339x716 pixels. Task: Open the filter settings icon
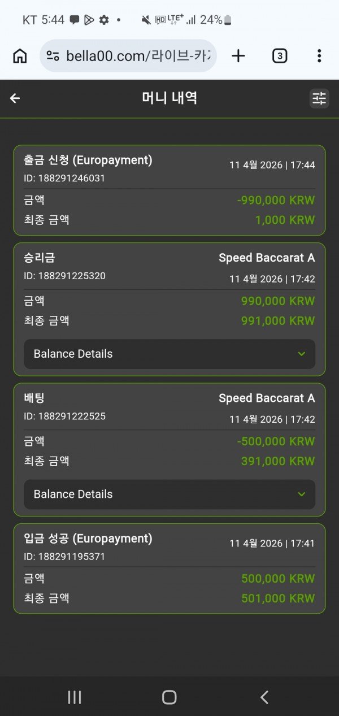[319, 98]
